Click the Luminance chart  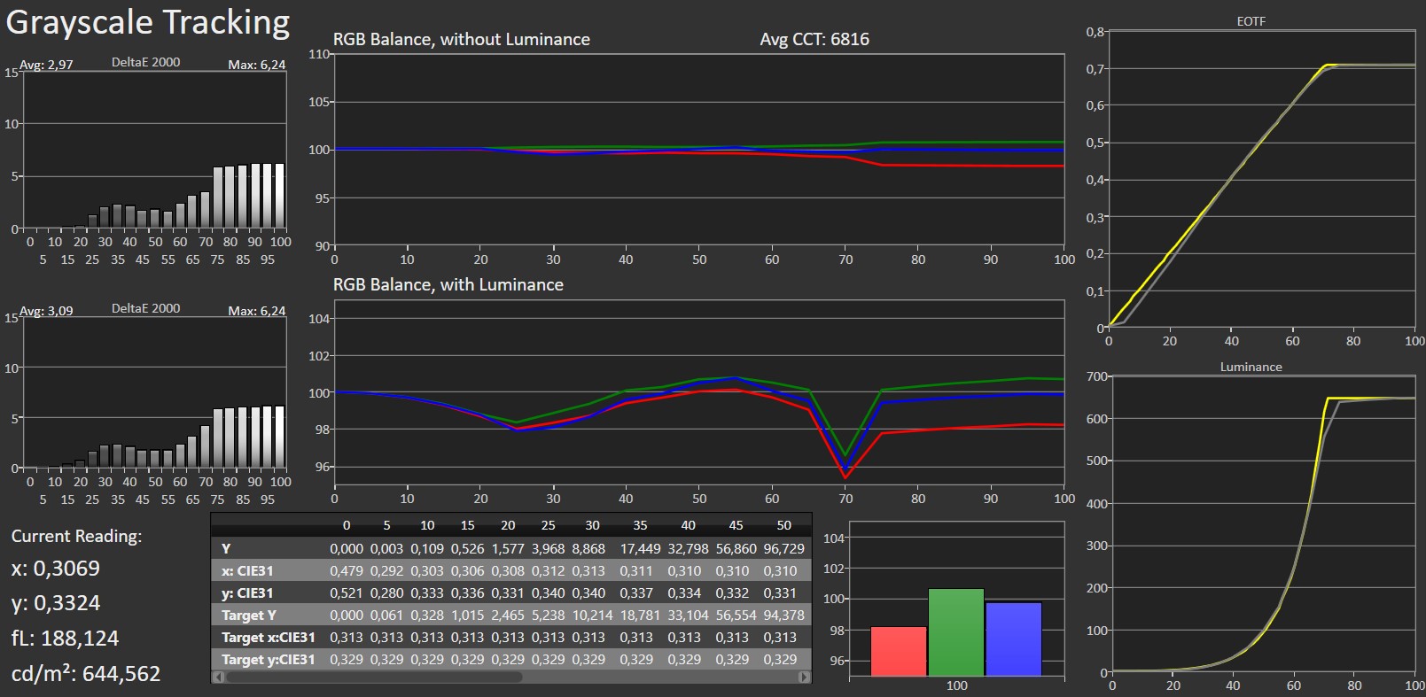(1264, 524)
